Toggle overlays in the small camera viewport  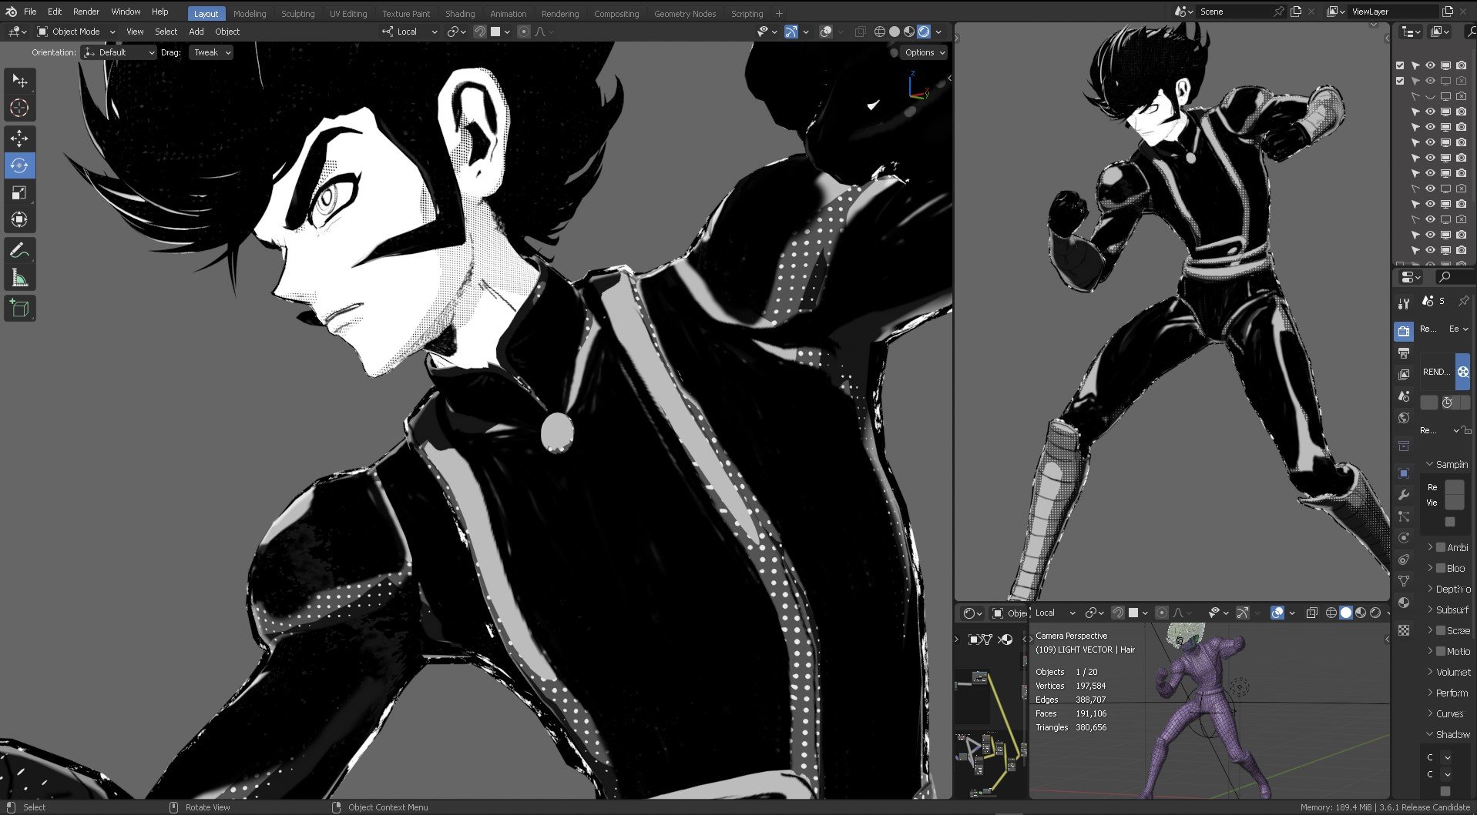1277,613
